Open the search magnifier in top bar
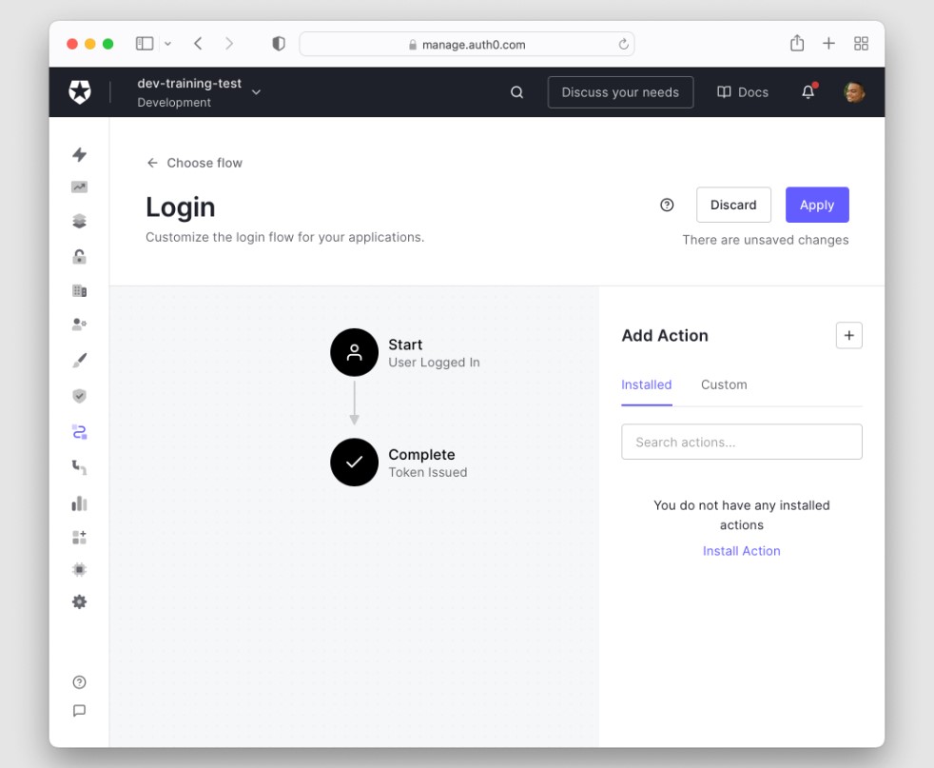The height and width of the screenshot is (768, 934). pos(516,91)
